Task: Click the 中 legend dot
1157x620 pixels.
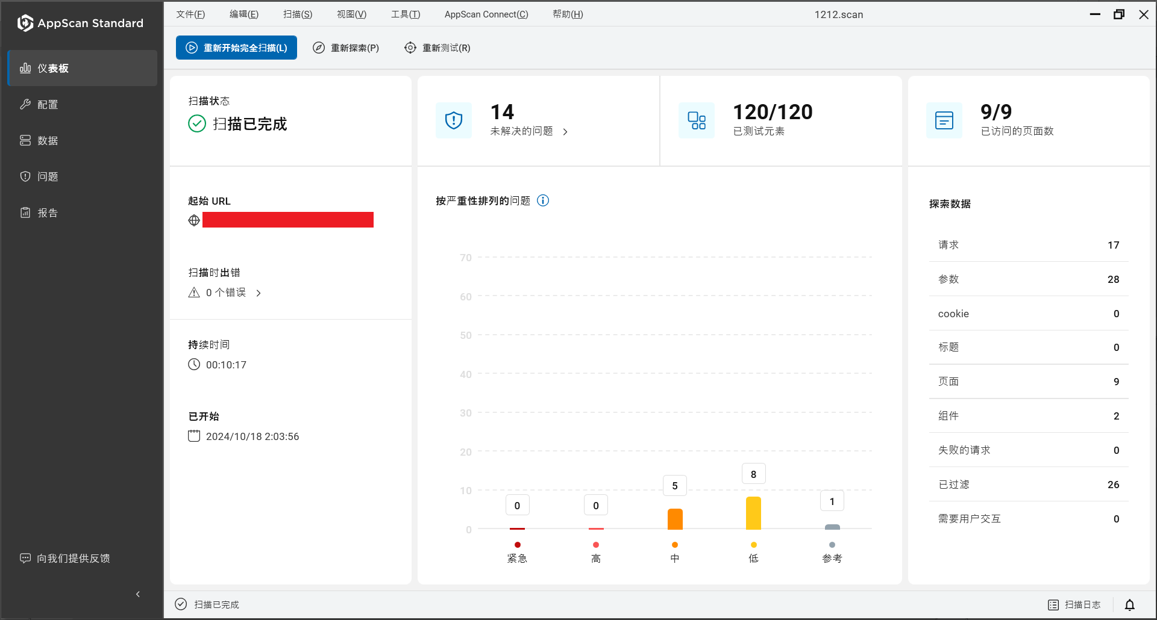Action: coord(675,545)
